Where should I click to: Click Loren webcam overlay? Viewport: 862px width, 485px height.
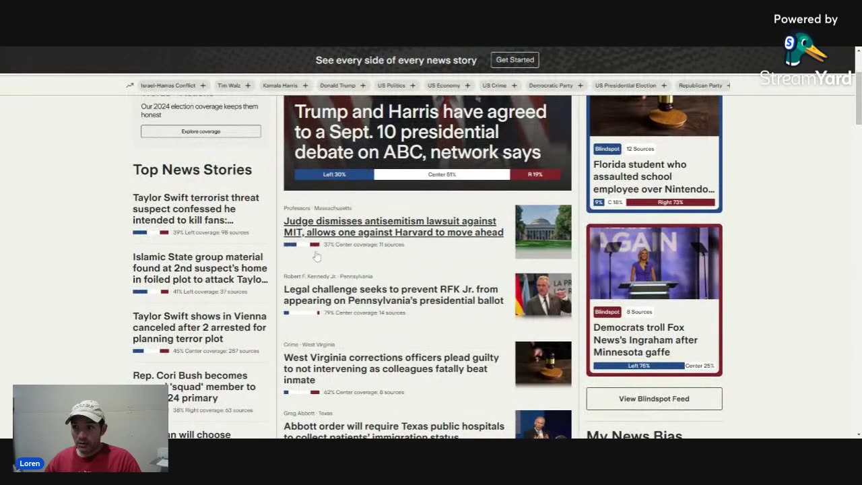tap(90, 428)
